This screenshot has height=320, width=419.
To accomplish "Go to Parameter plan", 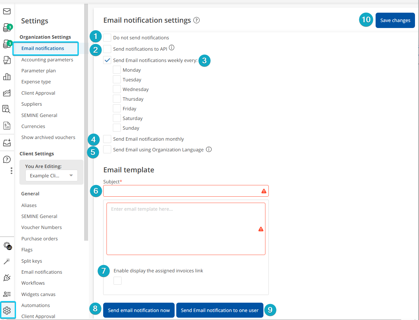I will click(38, 71).
